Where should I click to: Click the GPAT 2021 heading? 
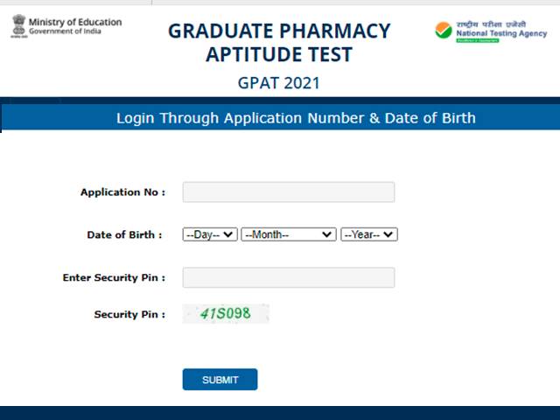click(x=278, y=83)
